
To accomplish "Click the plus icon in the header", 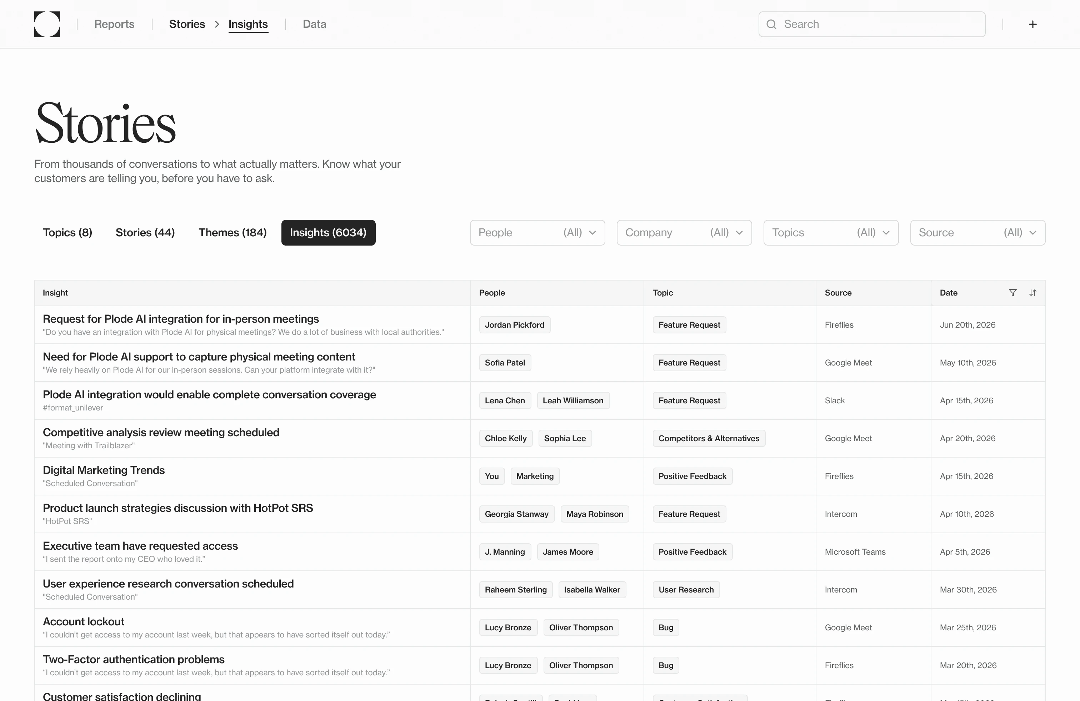I will (x=1032, y=24).
